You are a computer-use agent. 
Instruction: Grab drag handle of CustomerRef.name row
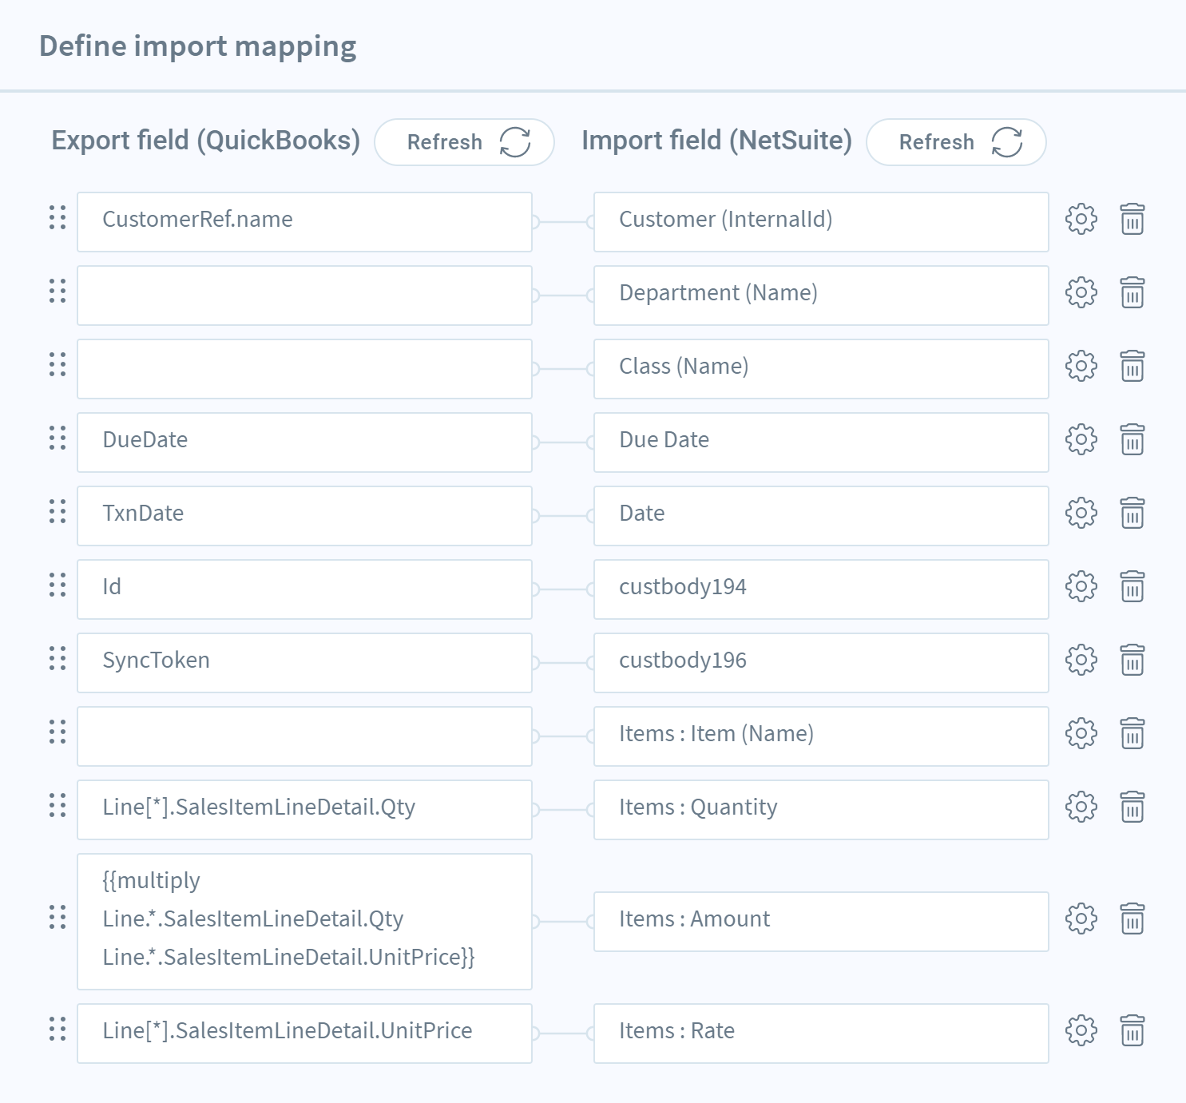(58, 217)
